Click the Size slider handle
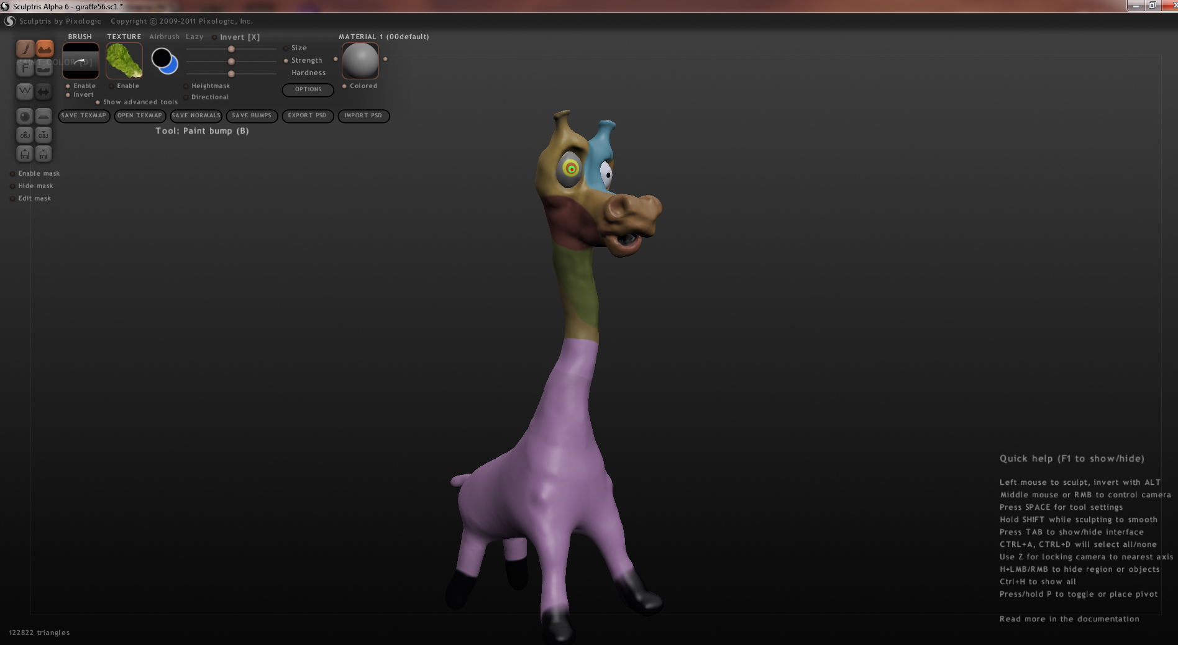1178x645 pixels. pyautogui.click(x=231, y=49)
